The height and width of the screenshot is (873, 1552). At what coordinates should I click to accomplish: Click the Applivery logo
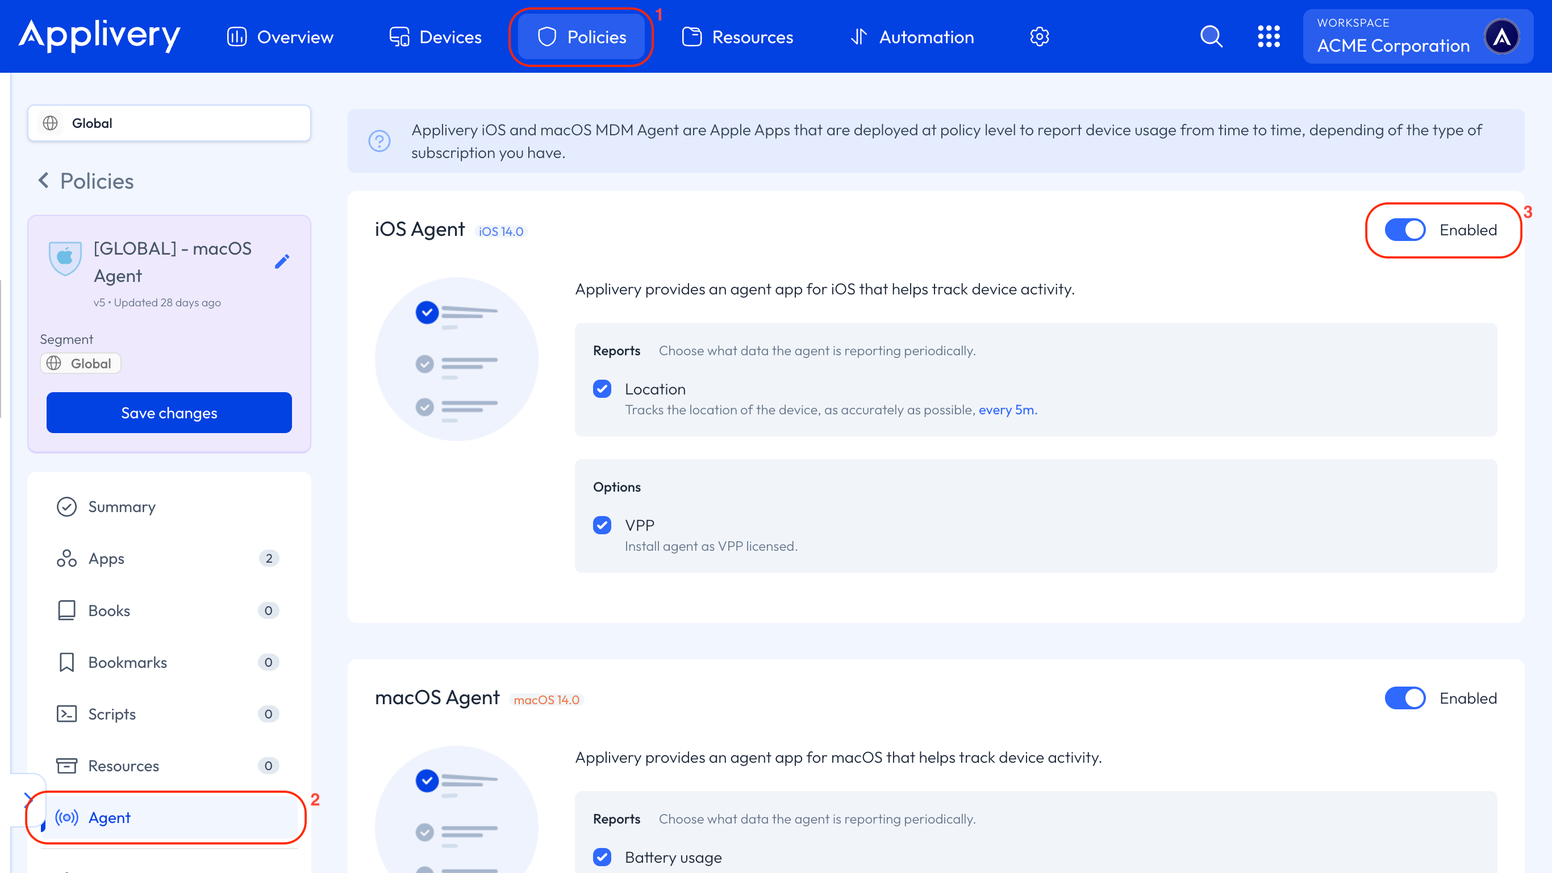click(99, 36)
